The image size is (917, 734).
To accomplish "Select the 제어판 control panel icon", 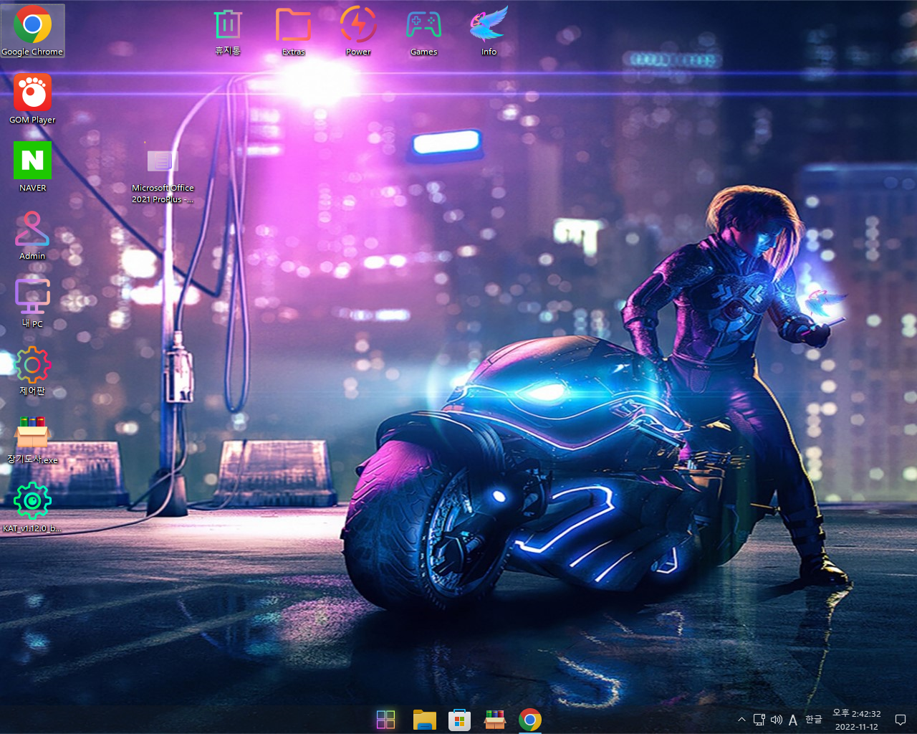I will tap(32, 371).
